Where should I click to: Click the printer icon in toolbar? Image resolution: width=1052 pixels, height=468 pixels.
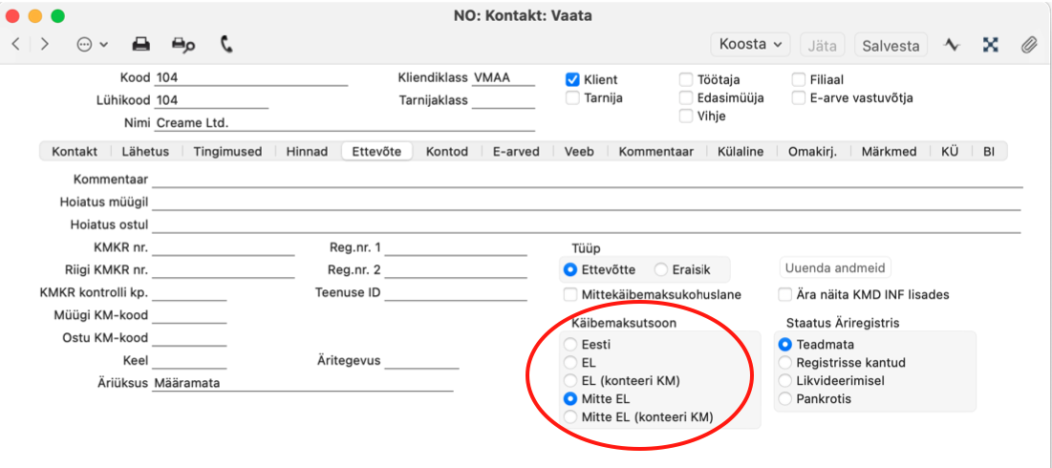pos(140,45)
